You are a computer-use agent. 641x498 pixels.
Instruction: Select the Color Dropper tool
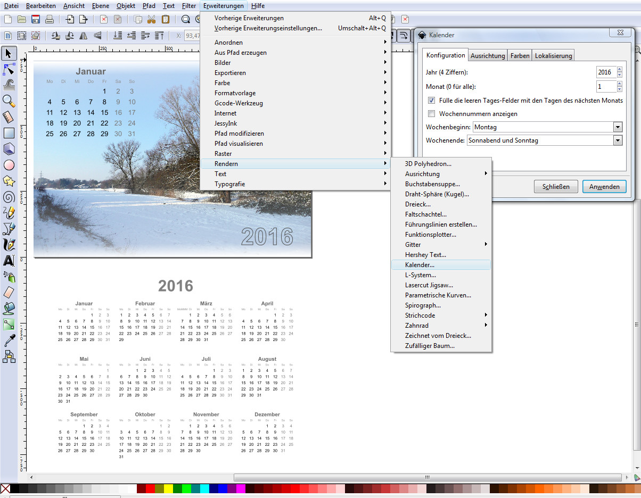pos(9,341)
